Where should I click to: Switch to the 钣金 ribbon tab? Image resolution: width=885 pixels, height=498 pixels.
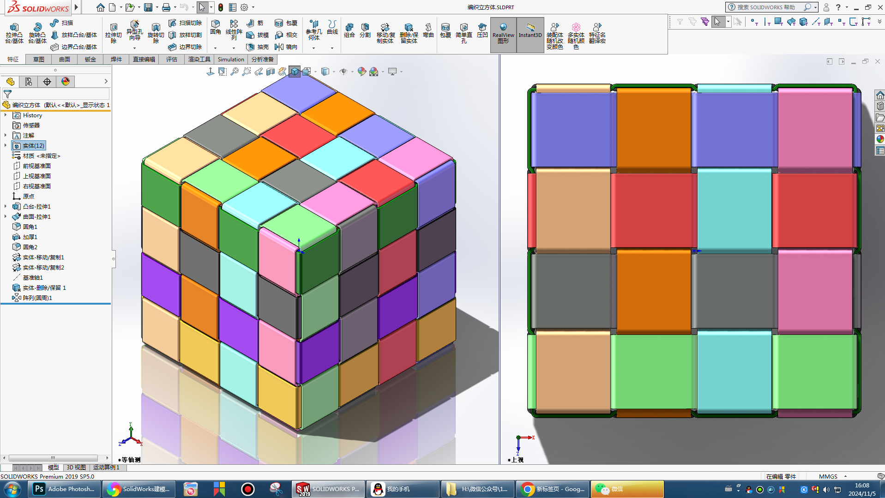(x=90, y=60)
